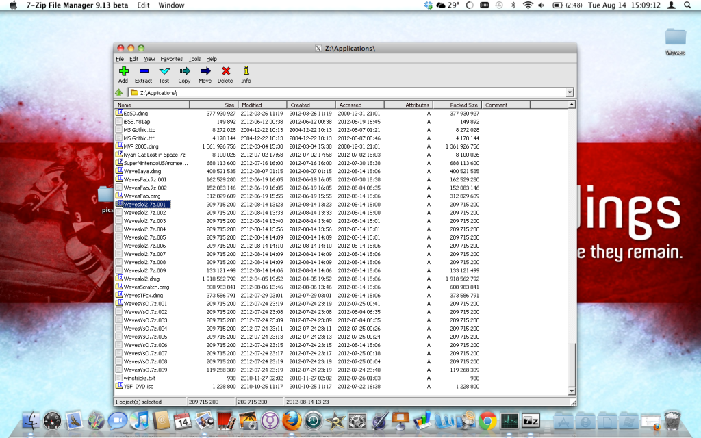701x438 pixels.
Task: Open the Edit menu in 7-Zip window
Action: 133,59
